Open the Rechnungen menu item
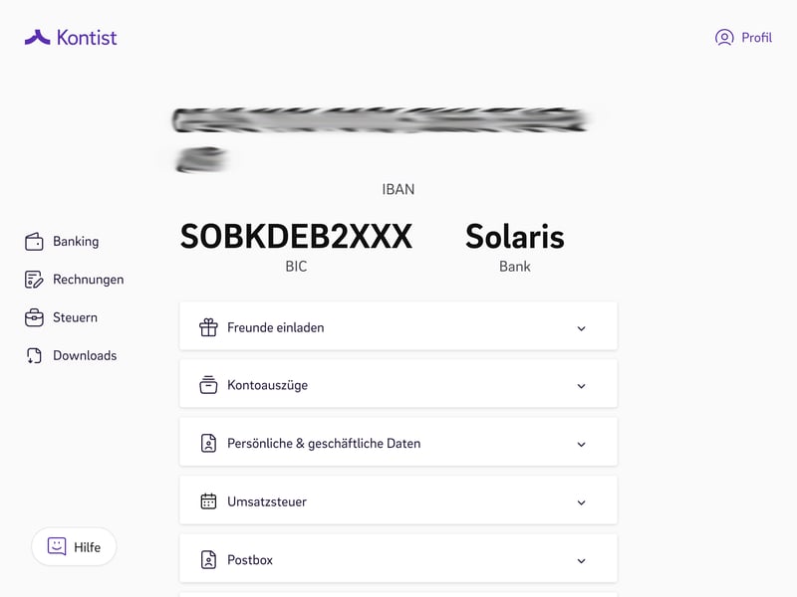The width and height of the screenshot is (797, 597). point(88,280)
